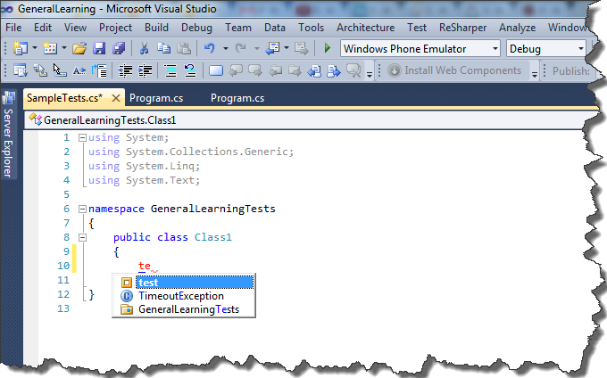Screen dimensions: 607x378
Task: Open the Undo history dropdown arrow
Action: coord(225,48)
